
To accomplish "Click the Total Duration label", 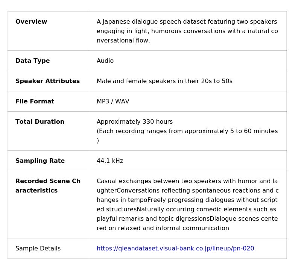I will 40,122.
